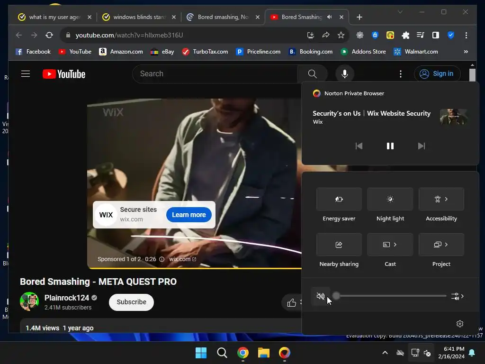Image resolution: width=485 pixels, height=364 pixels.
Task: Click the Sign in button
Action: [x=437, y=74]
